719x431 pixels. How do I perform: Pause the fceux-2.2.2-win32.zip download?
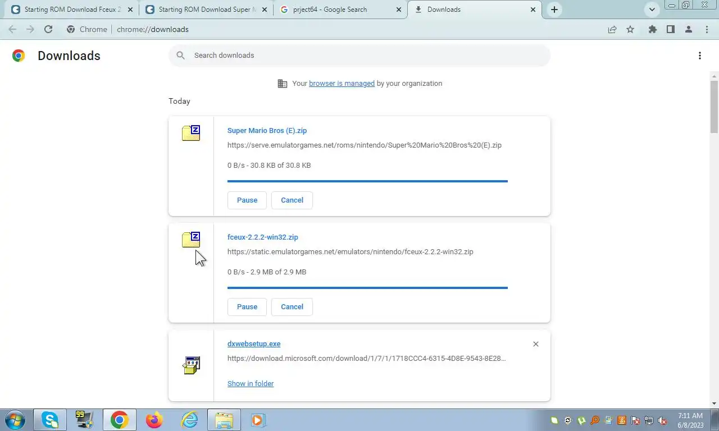pyautogui.click(x=247, y=307)
